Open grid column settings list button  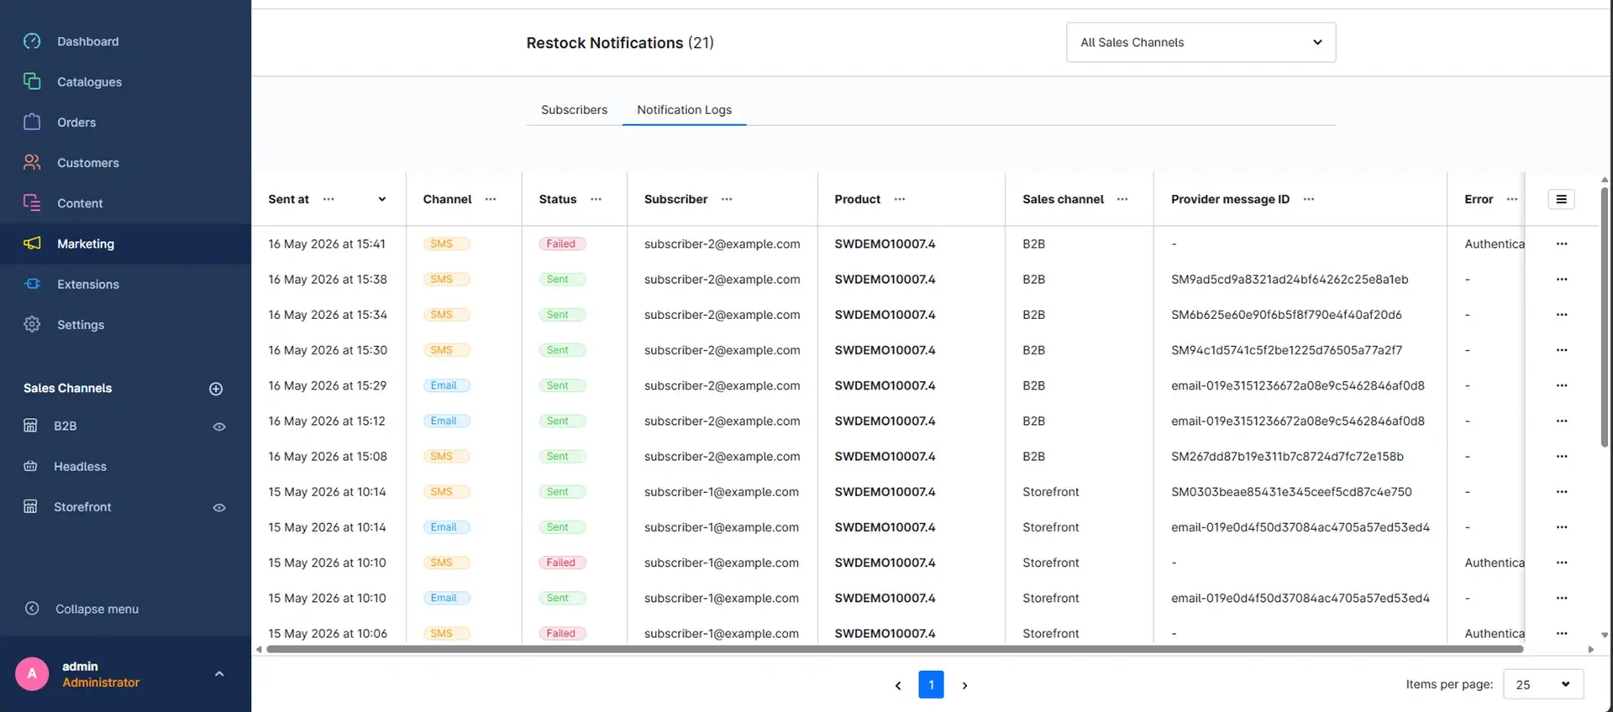[1561, 199]
